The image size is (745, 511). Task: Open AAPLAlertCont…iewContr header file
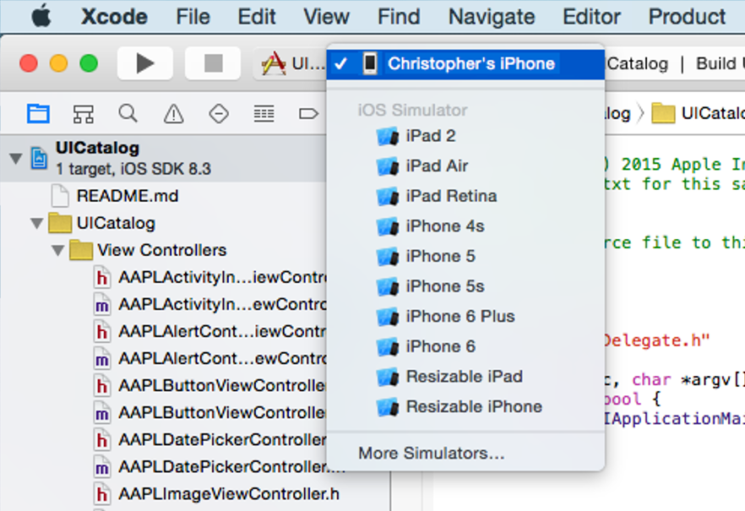click(210, 331)
